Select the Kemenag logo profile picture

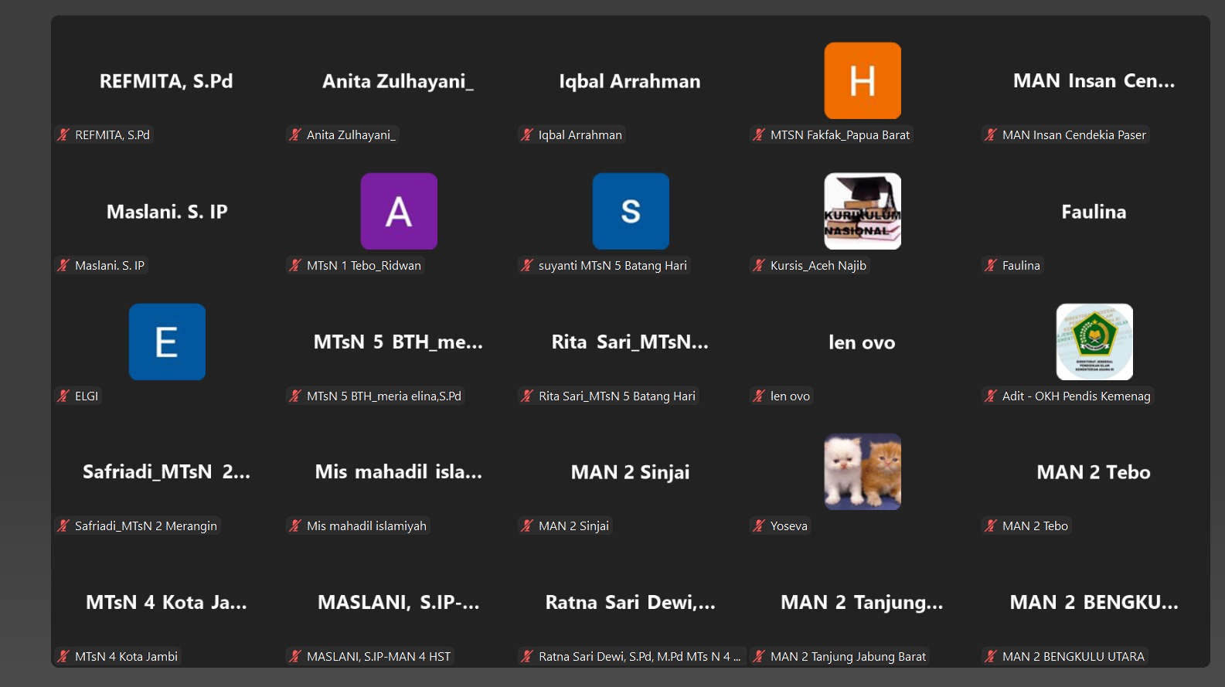pyautogui.click(x=1094, y=342)
